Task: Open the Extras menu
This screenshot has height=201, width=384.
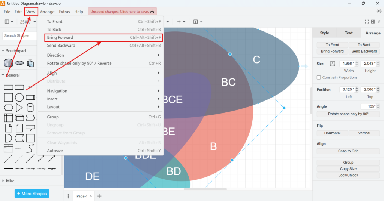Action: click(x=64, y=12)
